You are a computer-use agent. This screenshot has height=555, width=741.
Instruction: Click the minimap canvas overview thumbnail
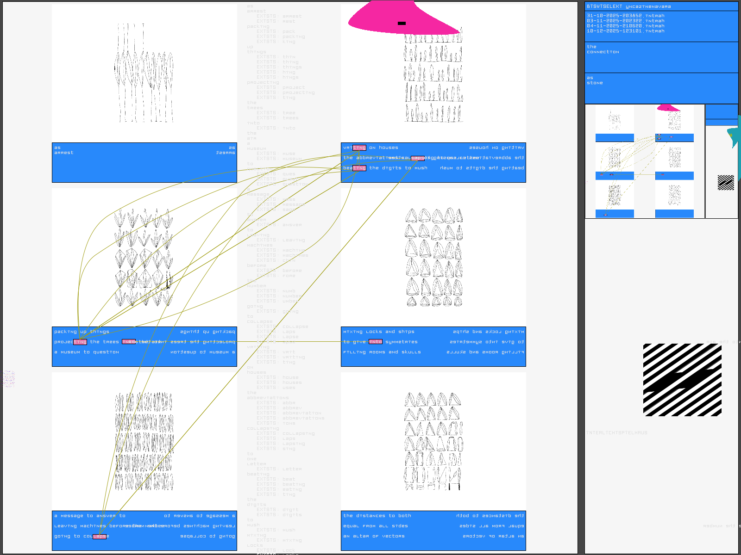click(x=644, y=161)
